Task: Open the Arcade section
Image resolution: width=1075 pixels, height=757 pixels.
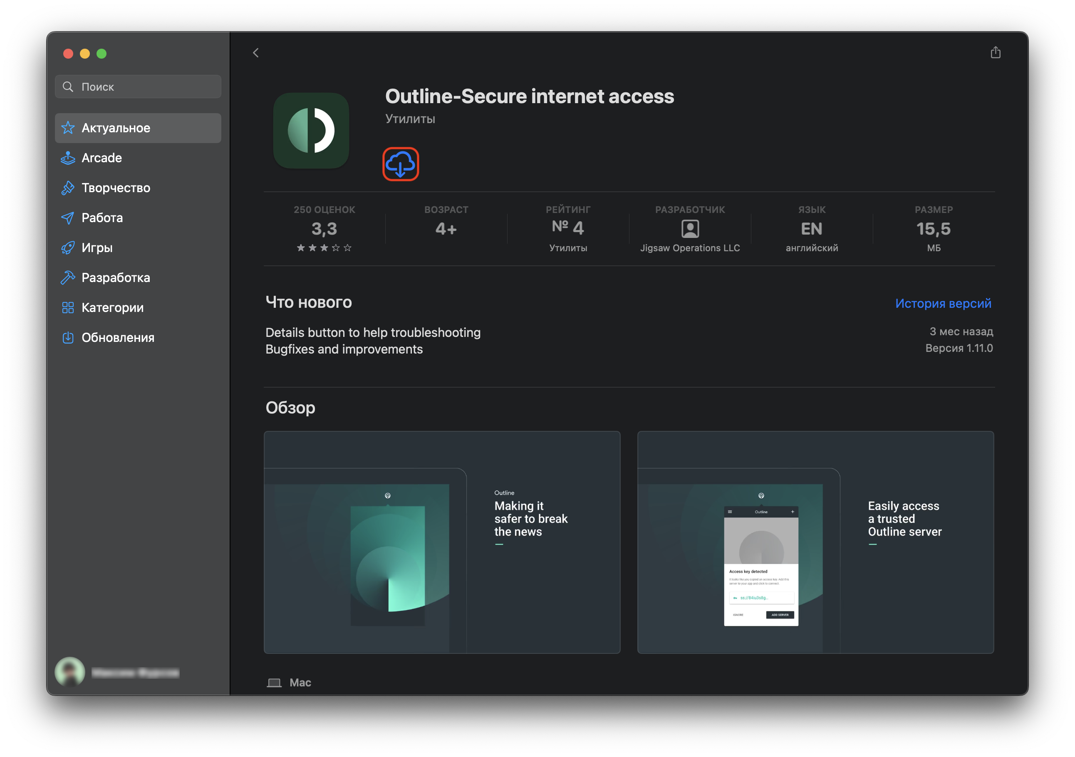Action: coord(138,158)
